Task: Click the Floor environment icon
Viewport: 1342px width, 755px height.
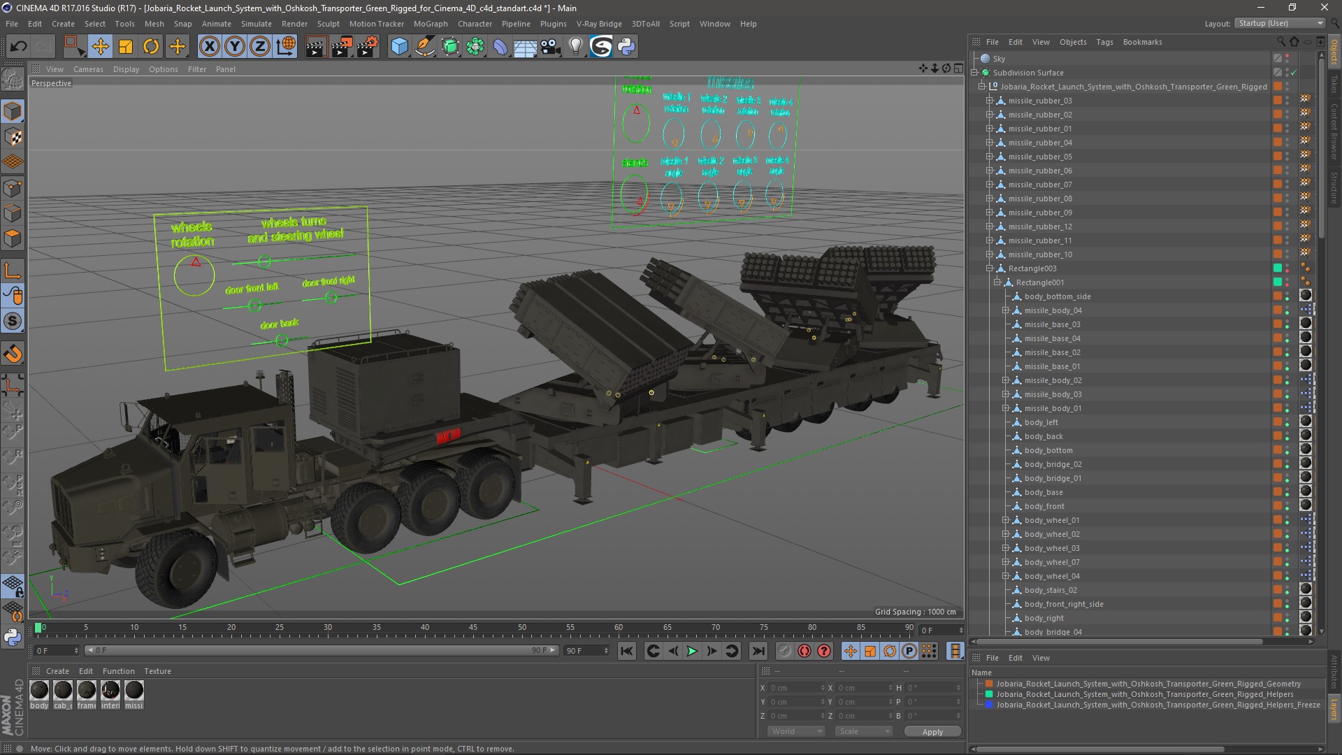Action: click(526, 47)
